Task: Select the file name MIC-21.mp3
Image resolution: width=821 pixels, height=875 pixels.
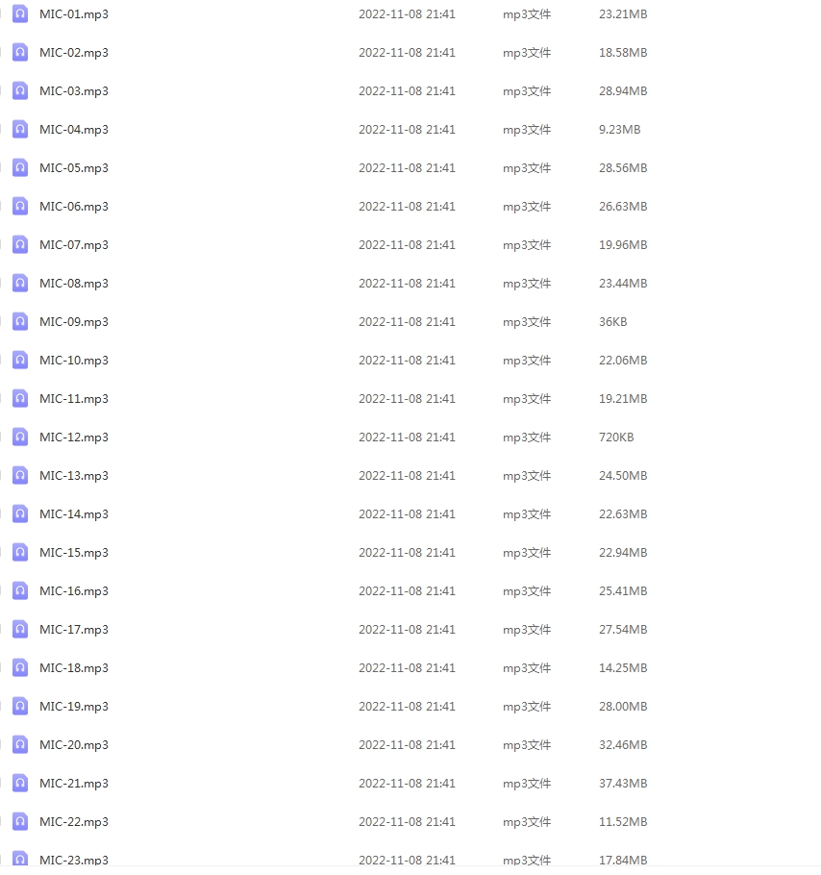Action: (x=74, y=784)
